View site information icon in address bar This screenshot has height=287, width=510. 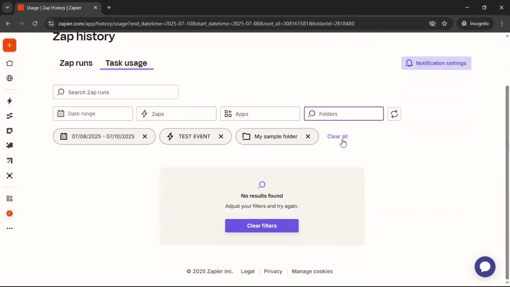click(x=51, y=23)
